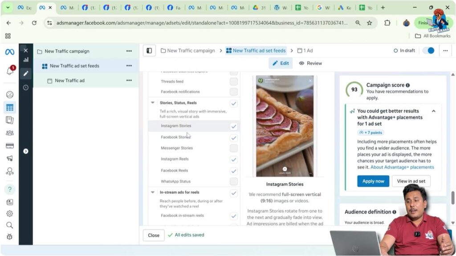This screenshot has width=456, height=256.
Task: Go to 1 Ad breadcrumb
Action: point(305,51)
